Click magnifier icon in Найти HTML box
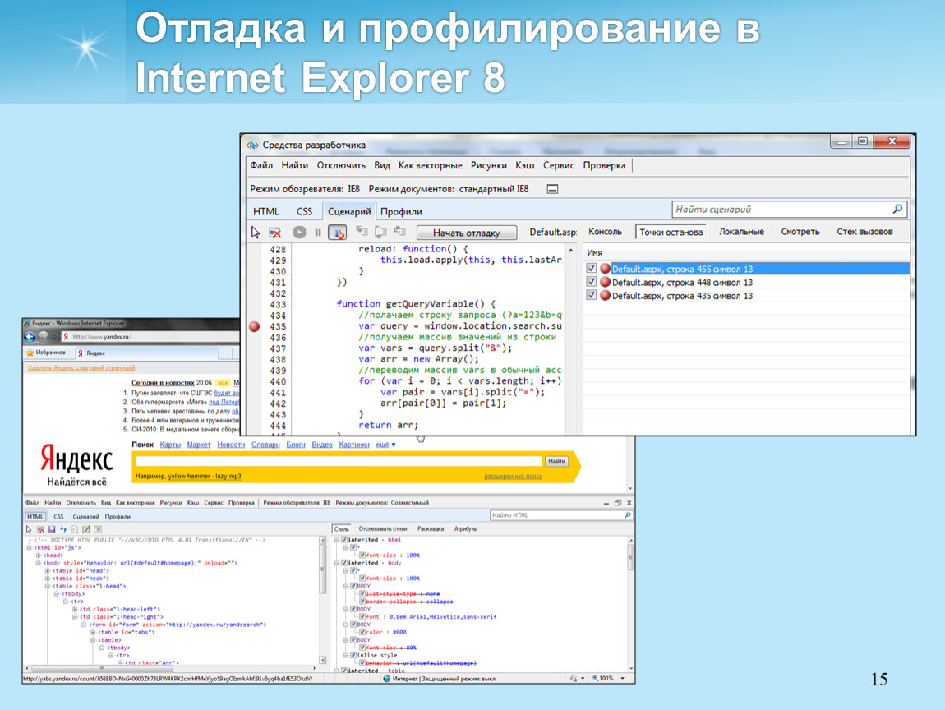The height and width of the screenshot is (710, 945). pyautogui.click(x=627, y=515)
